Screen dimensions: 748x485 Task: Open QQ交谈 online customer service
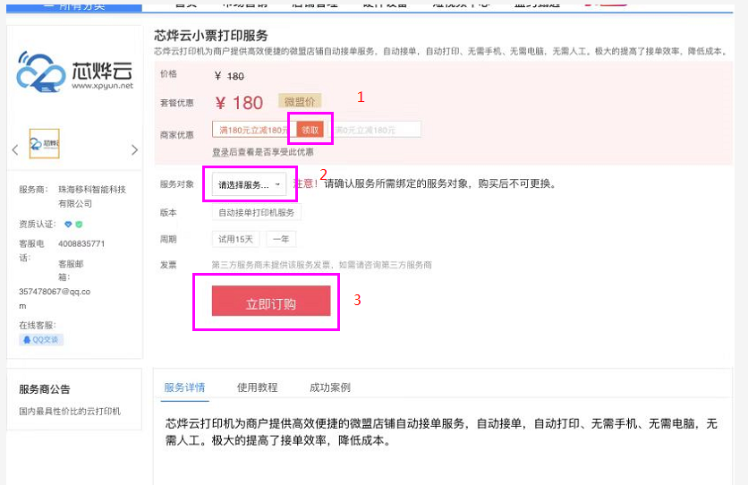pos(41,339)
